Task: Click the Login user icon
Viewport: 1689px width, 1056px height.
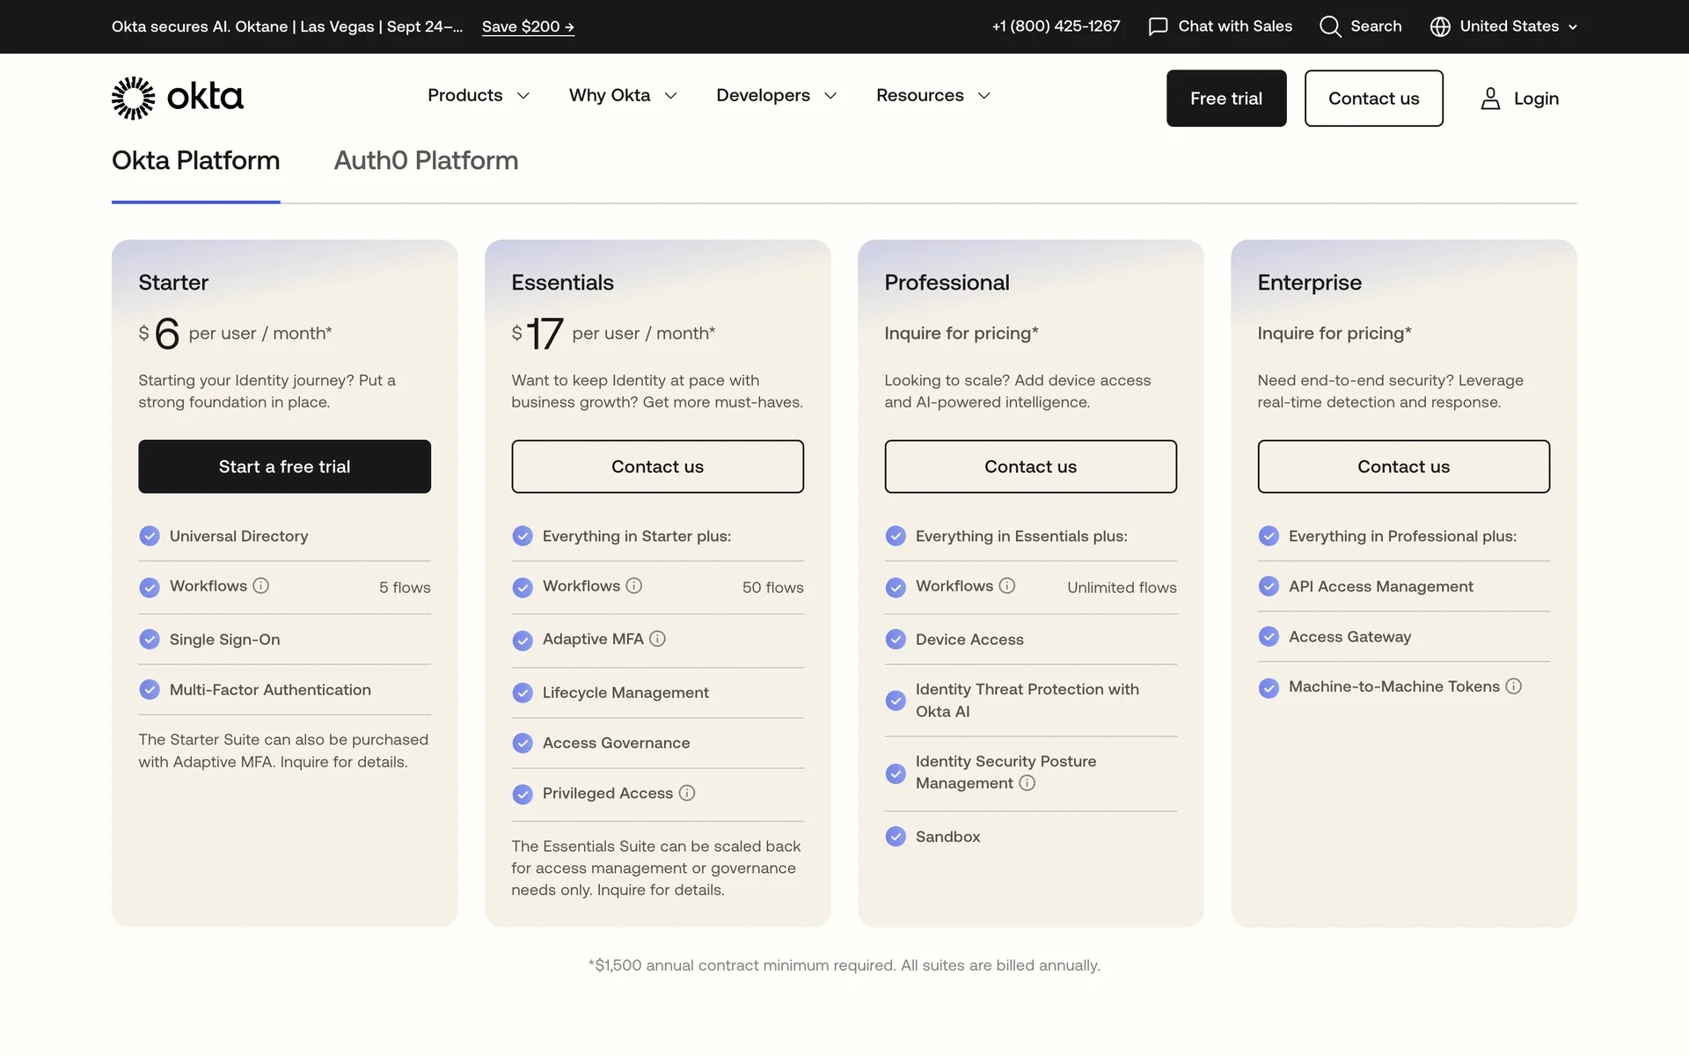Action: (1490, 99)
